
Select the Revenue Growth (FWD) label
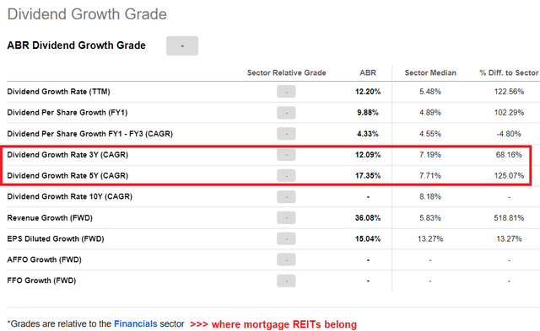50,218
